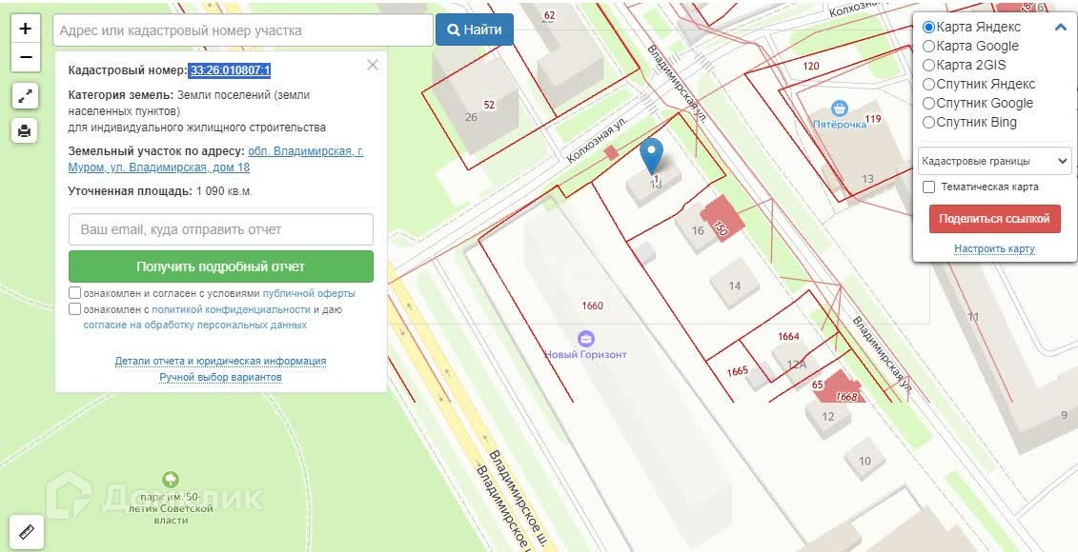Click the blue location pin marker
Image resolution: width=1078 pixels, height=552 pixels.
651,155
